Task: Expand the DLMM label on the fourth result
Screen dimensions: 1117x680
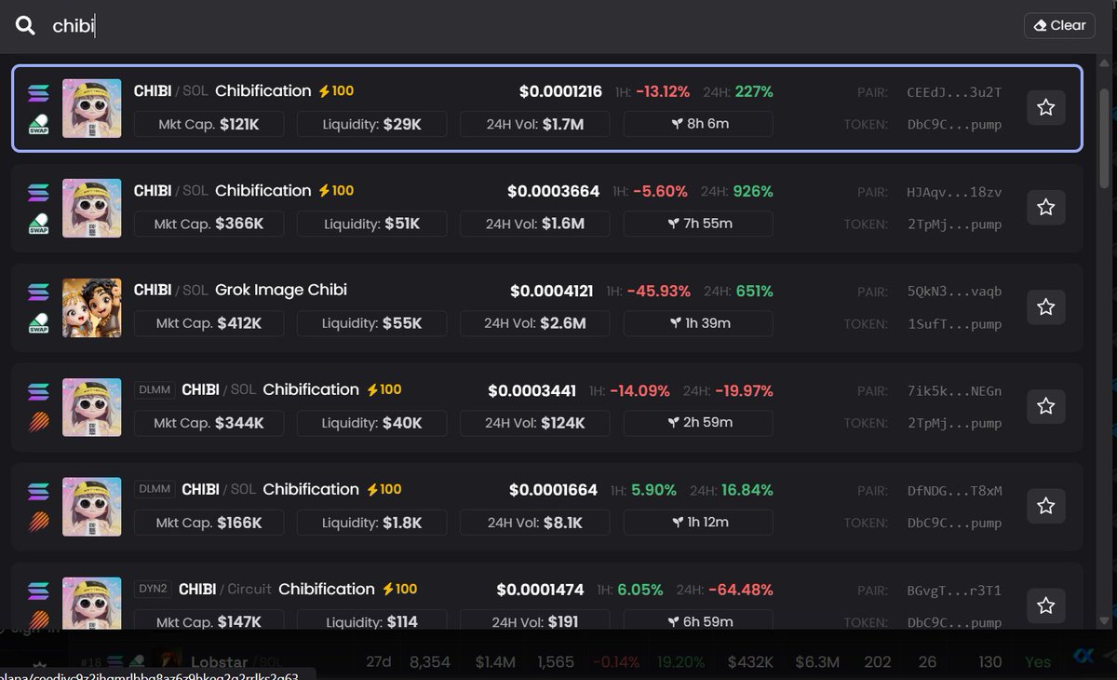Action: pos(155,388)
